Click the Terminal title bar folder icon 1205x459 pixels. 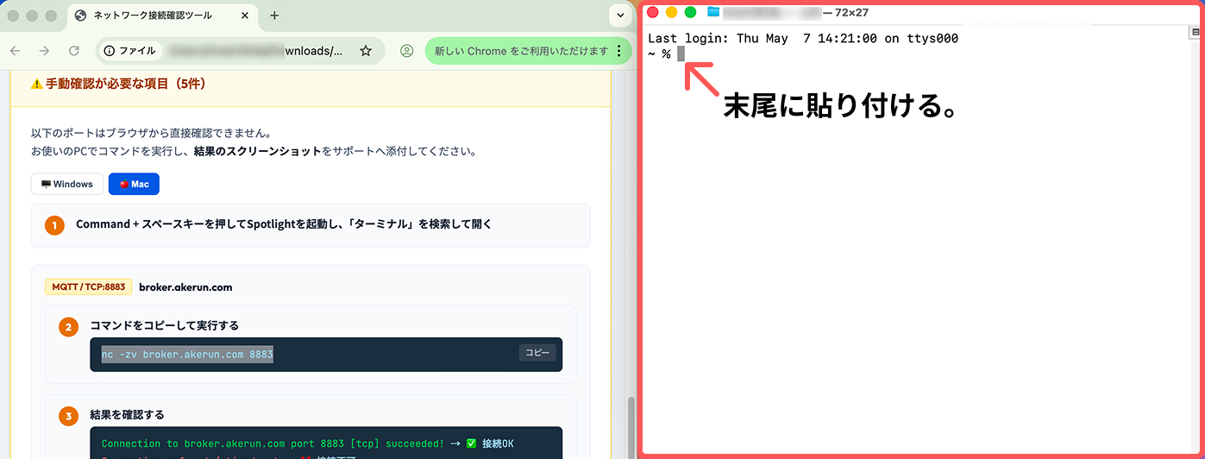713,12
